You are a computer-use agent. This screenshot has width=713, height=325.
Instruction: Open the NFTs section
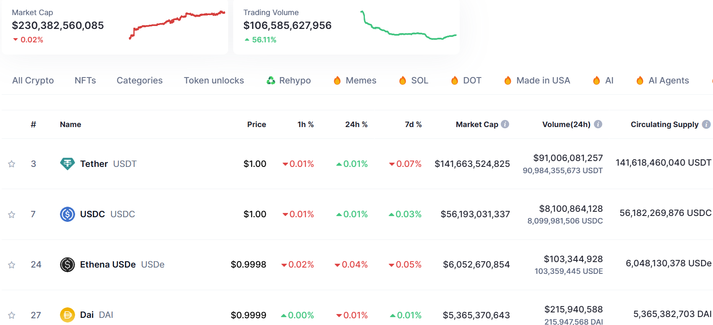pos(85,80)
